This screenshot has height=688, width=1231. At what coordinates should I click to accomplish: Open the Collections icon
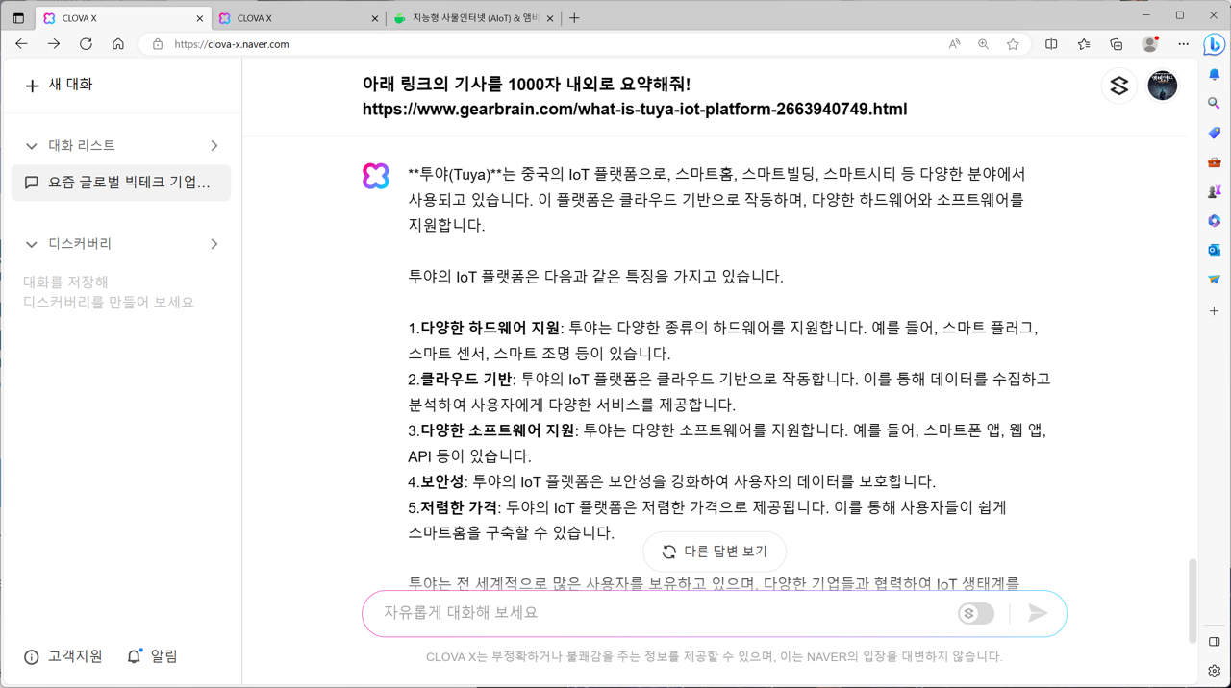(x=1116, y=44)
